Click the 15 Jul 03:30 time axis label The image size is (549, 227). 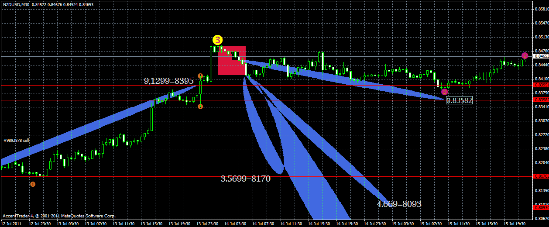pyautogui.click(x=404, y=224)
